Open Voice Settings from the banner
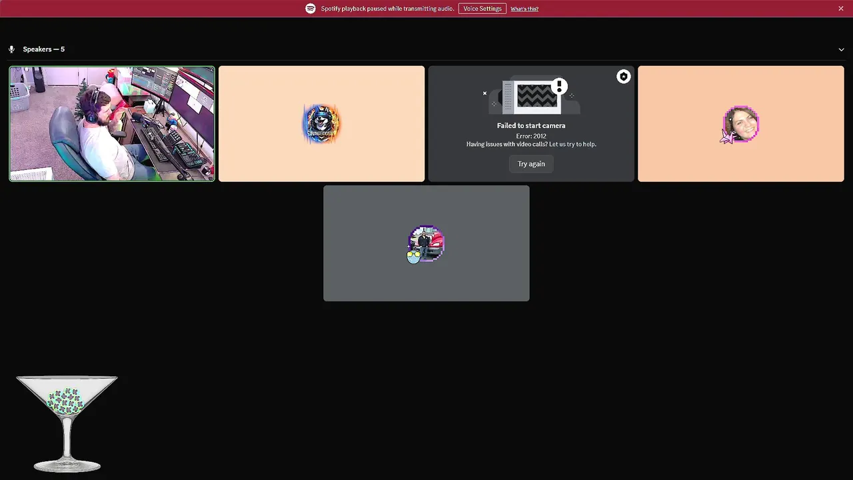 click(x=482, y=9)
